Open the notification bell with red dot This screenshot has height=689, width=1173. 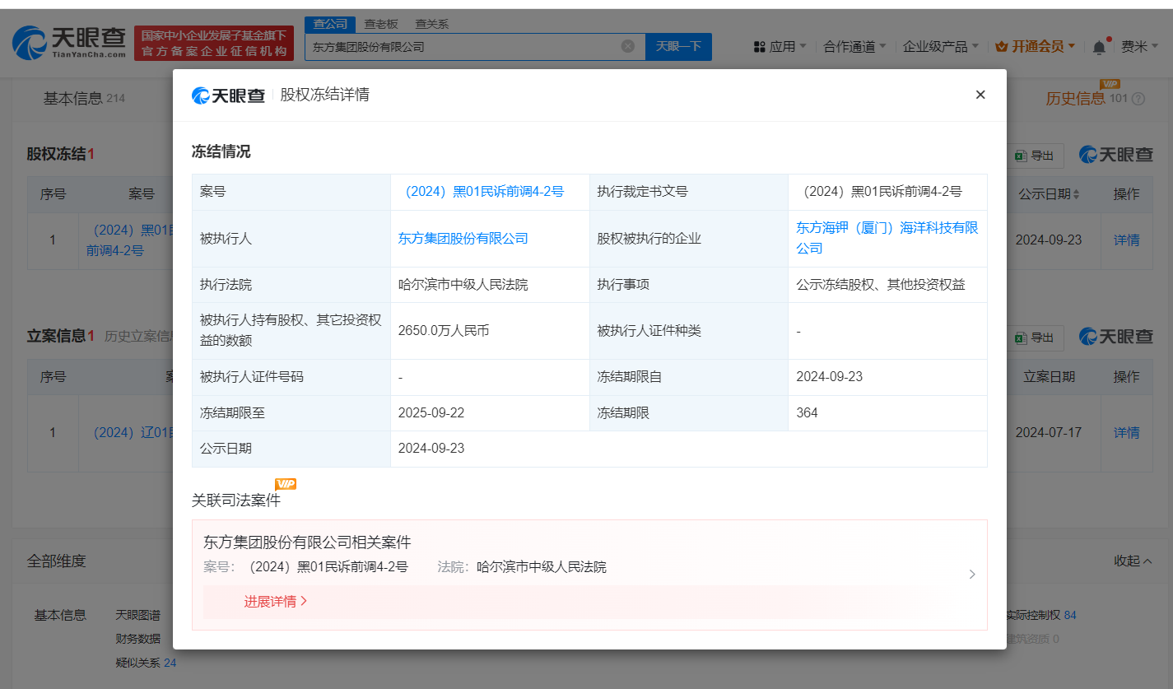pyautogui.click(x=1098, y=47)
